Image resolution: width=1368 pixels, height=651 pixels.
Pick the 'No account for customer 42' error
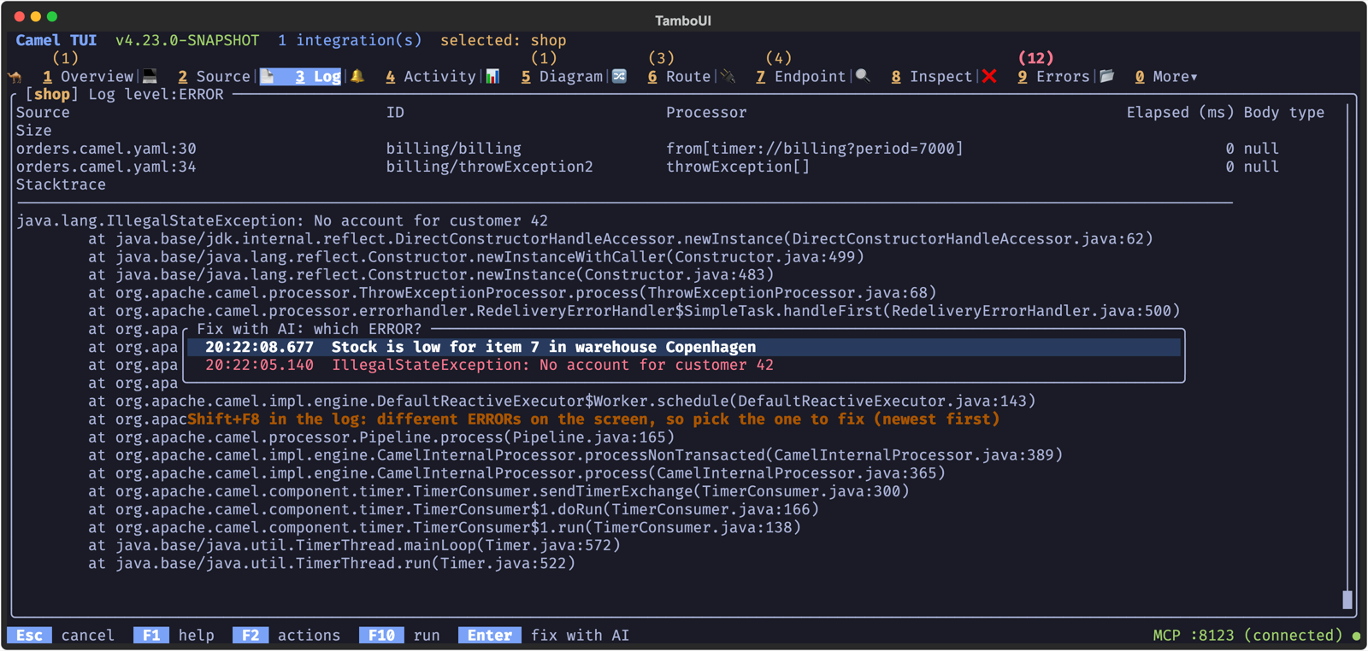pos(683,365)
